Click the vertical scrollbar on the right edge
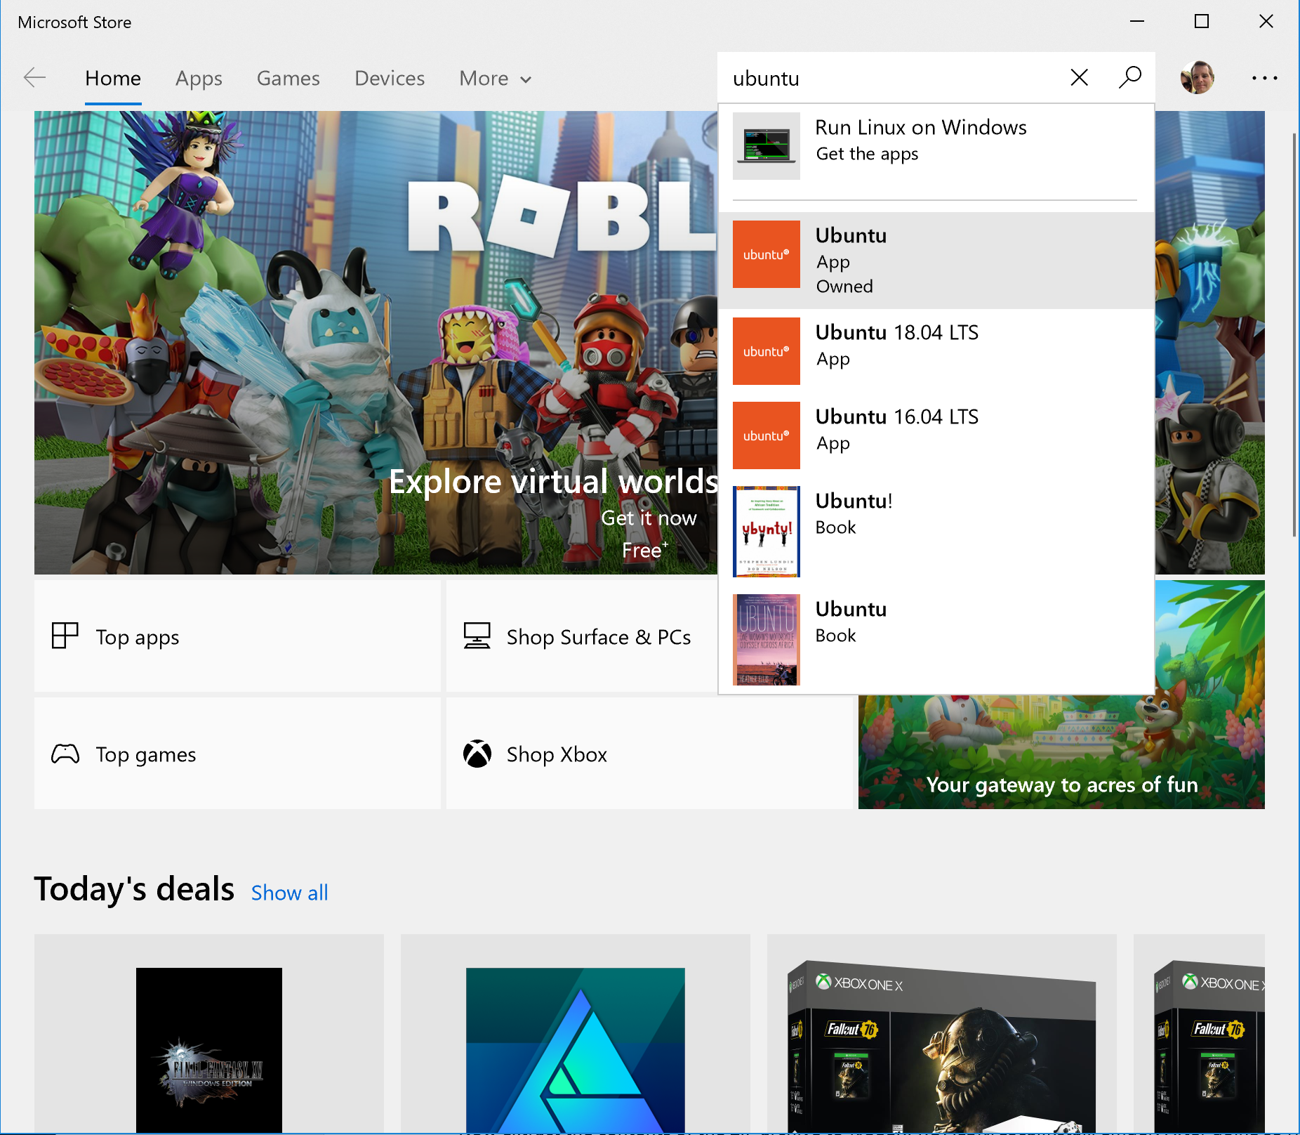1300x1135 pixels. tap(1294, 334)
